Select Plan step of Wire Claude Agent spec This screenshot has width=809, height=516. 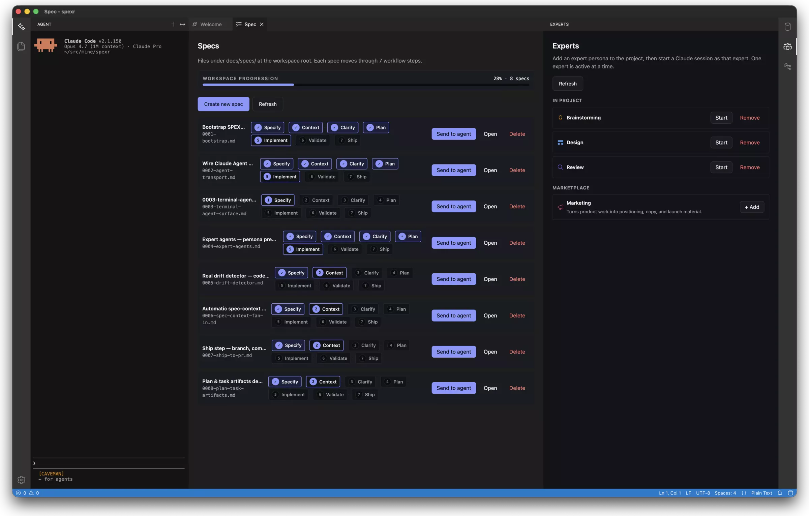pos(385,164)
